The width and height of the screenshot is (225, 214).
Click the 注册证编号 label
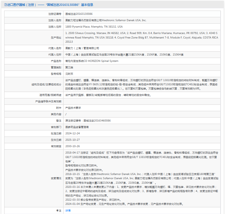[x=55, y=14]
